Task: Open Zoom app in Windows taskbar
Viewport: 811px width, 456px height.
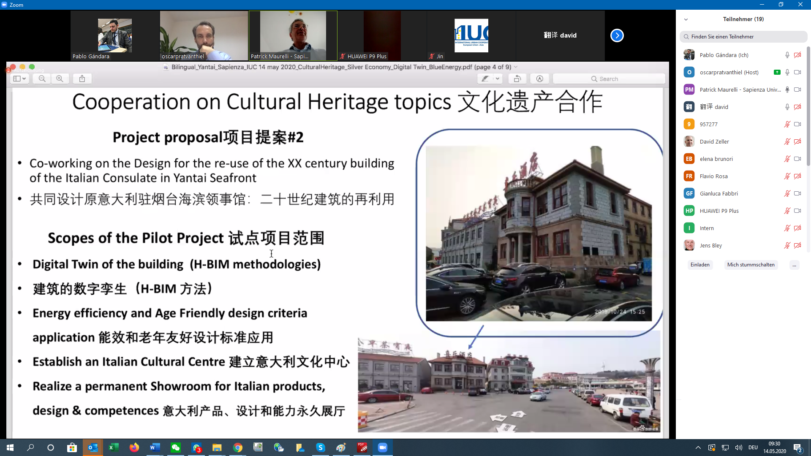Action: click(x=382, y=448)
